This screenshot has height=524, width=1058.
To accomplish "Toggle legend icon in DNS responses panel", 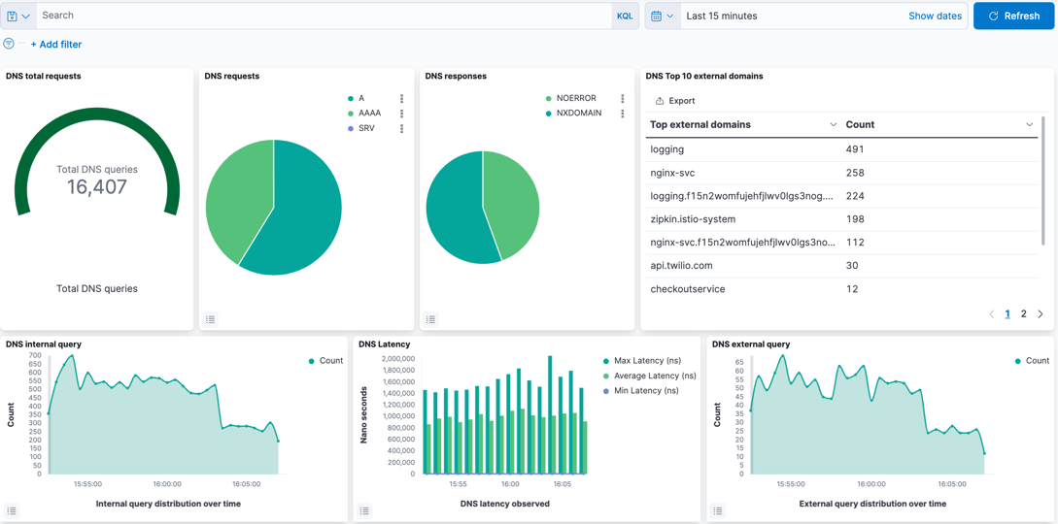I will point(430,319).
